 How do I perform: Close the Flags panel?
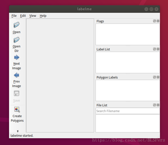tap(158, 21)
